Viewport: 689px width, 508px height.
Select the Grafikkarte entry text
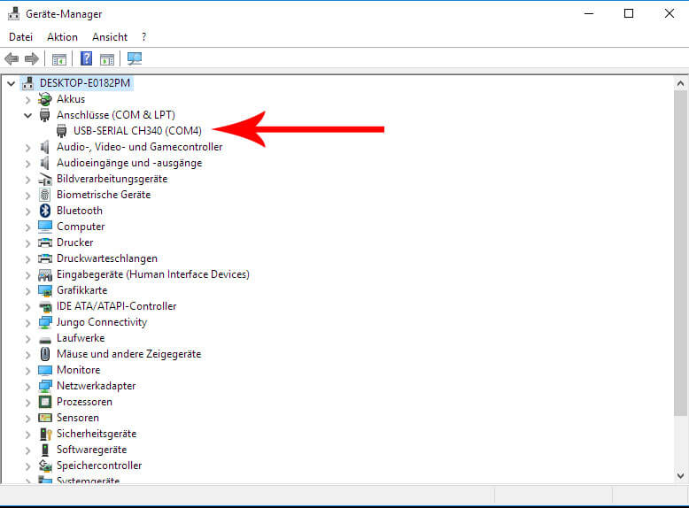[x=81, y=290]
